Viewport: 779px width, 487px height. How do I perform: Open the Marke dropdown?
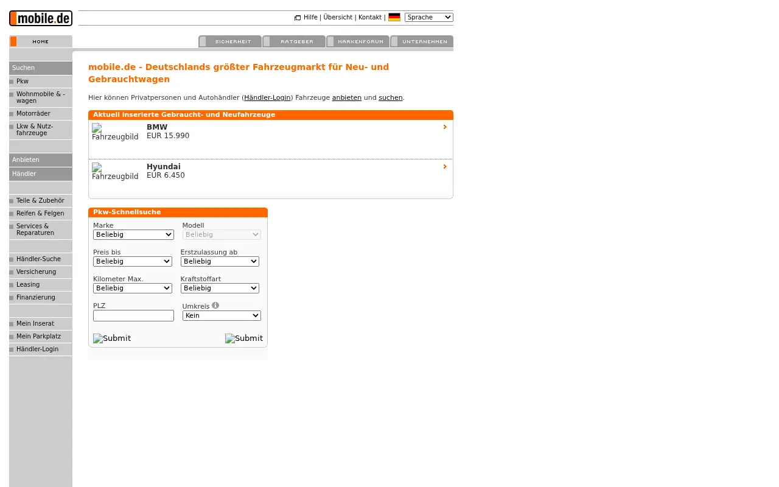click(133, 234)
